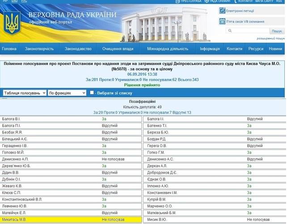Select deputy 'Константіновський В.Л.'
Image resolution: width=287 pixels, height=224 pixels.
pyautogui.click(x=22, y=199)
